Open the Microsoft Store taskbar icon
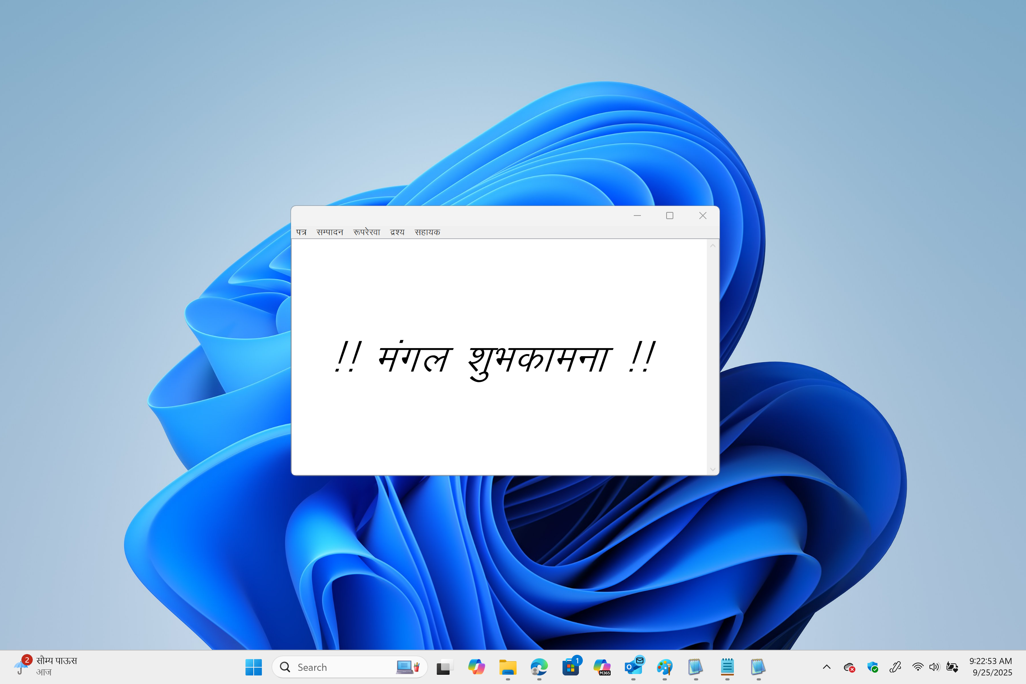The width and height of the screenshot is (1026, 684). coord(571,667)
